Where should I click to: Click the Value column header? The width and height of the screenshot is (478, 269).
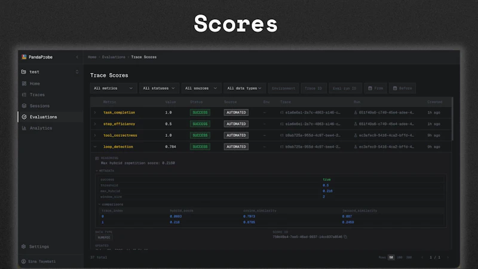pos(170,102)
